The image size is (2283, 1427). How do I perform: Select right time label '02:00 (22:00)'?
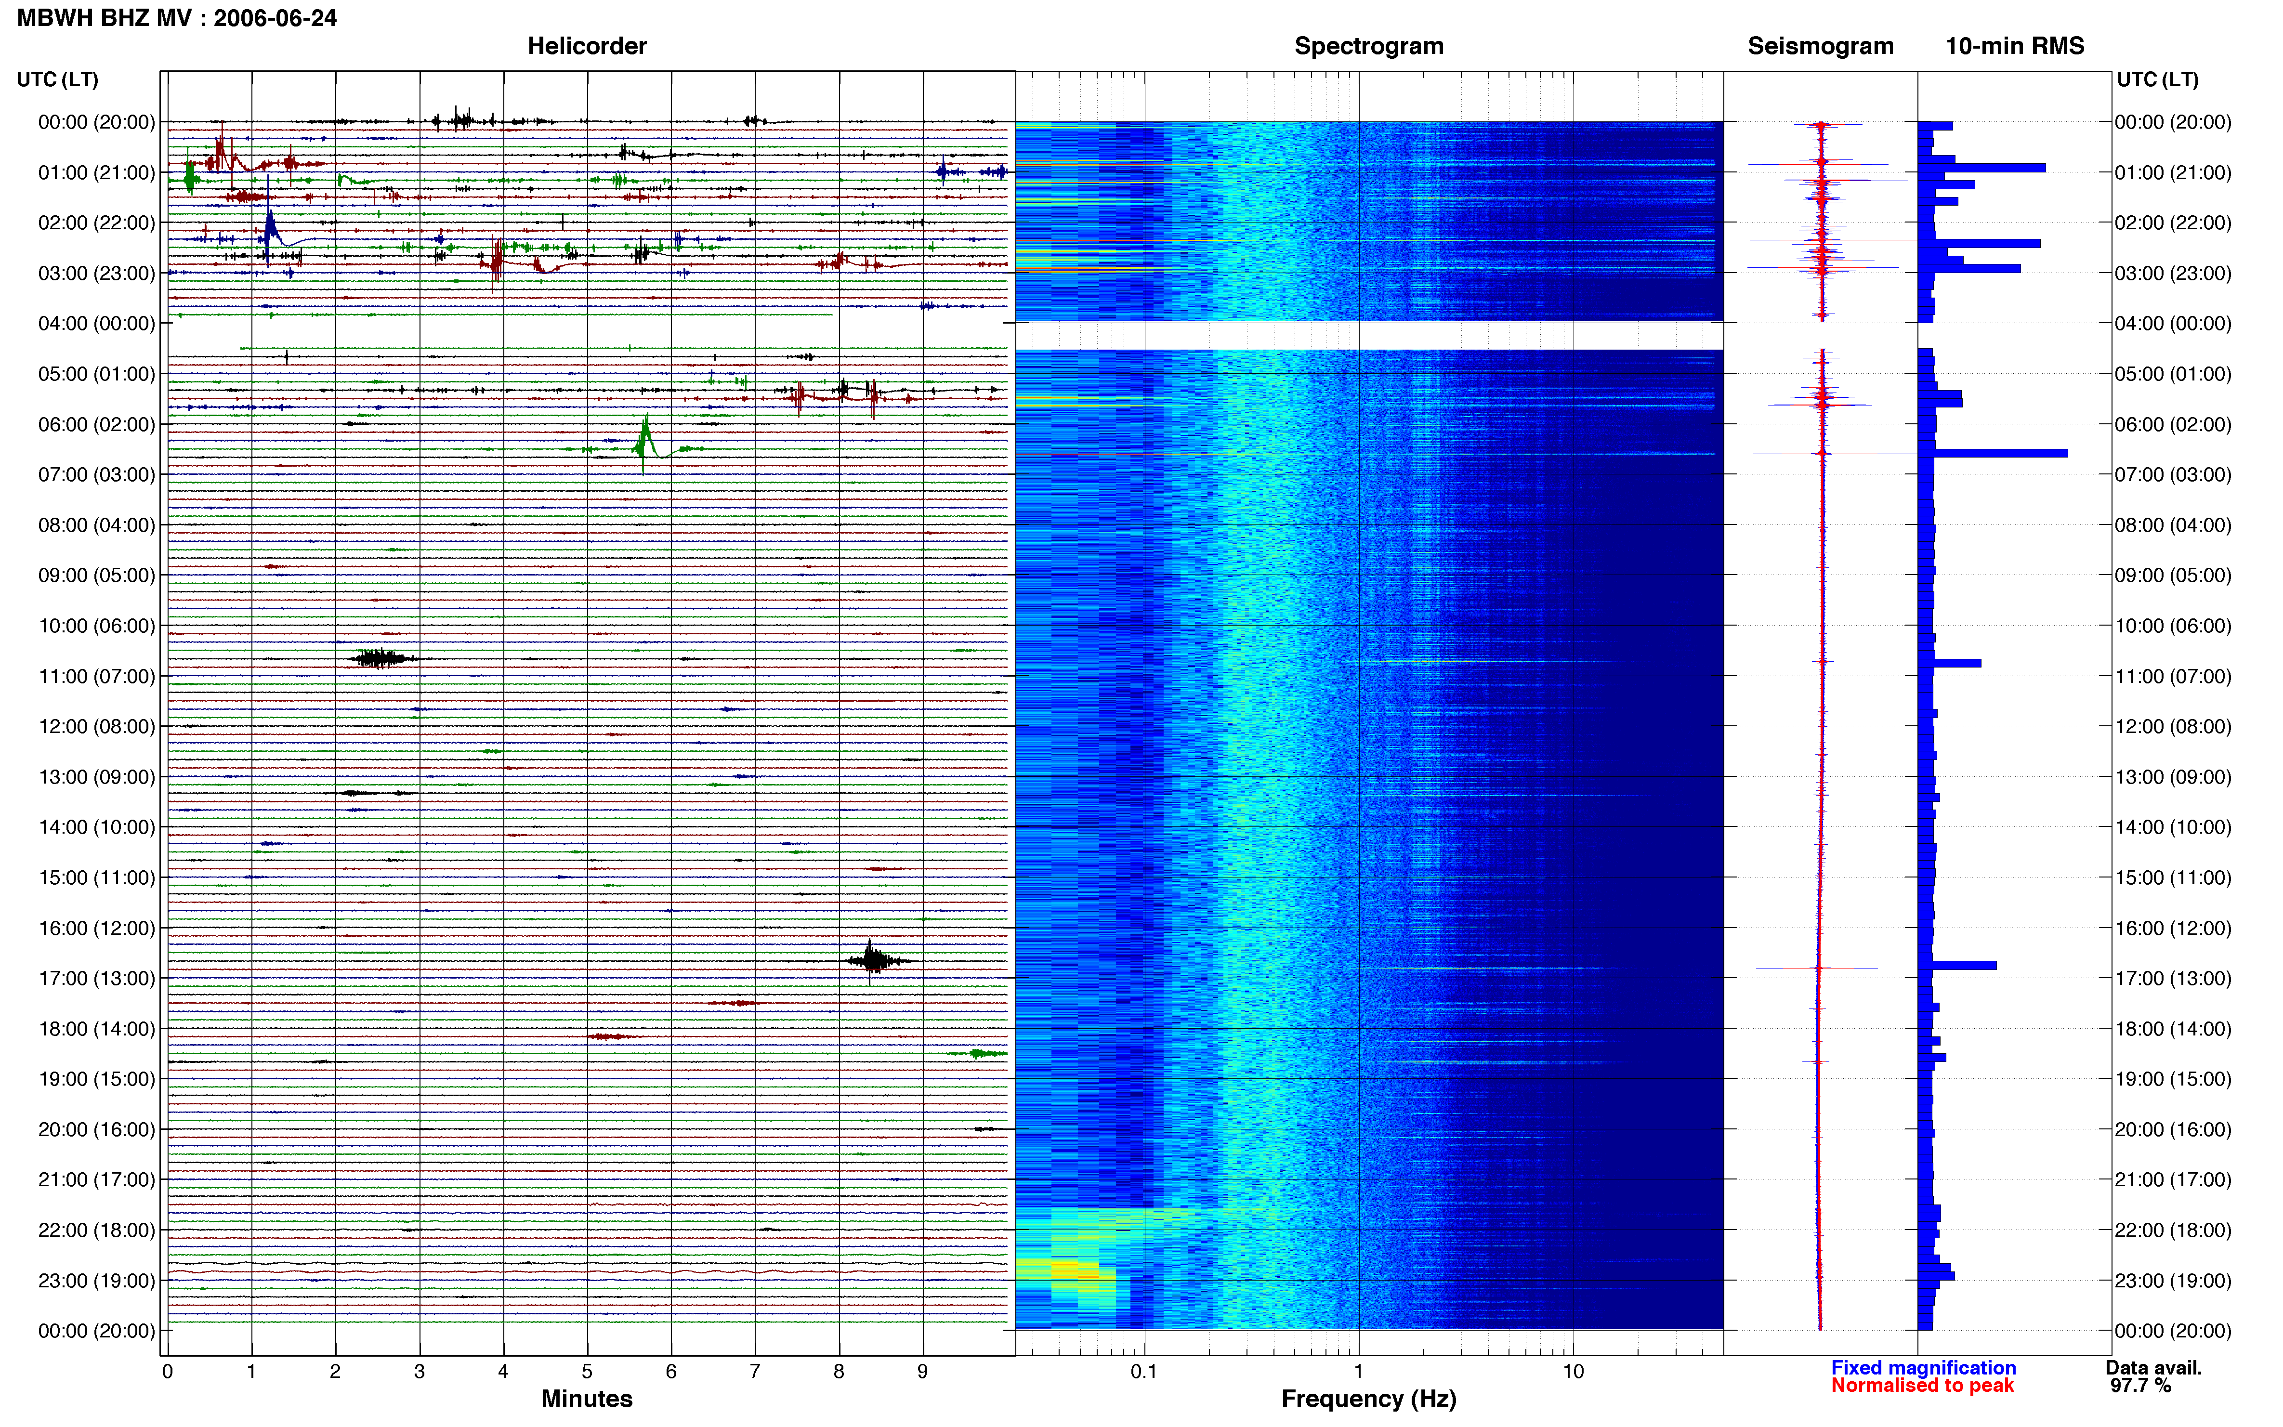coord(2174,223)
